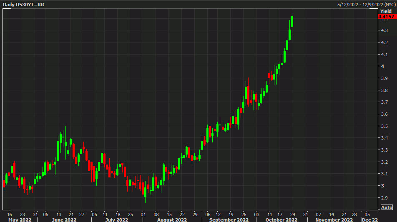Select the November 2022 month label
Image resolution: width=397 pixels, height=222 pixels.
pyautogui.click(x=334, y=220)
